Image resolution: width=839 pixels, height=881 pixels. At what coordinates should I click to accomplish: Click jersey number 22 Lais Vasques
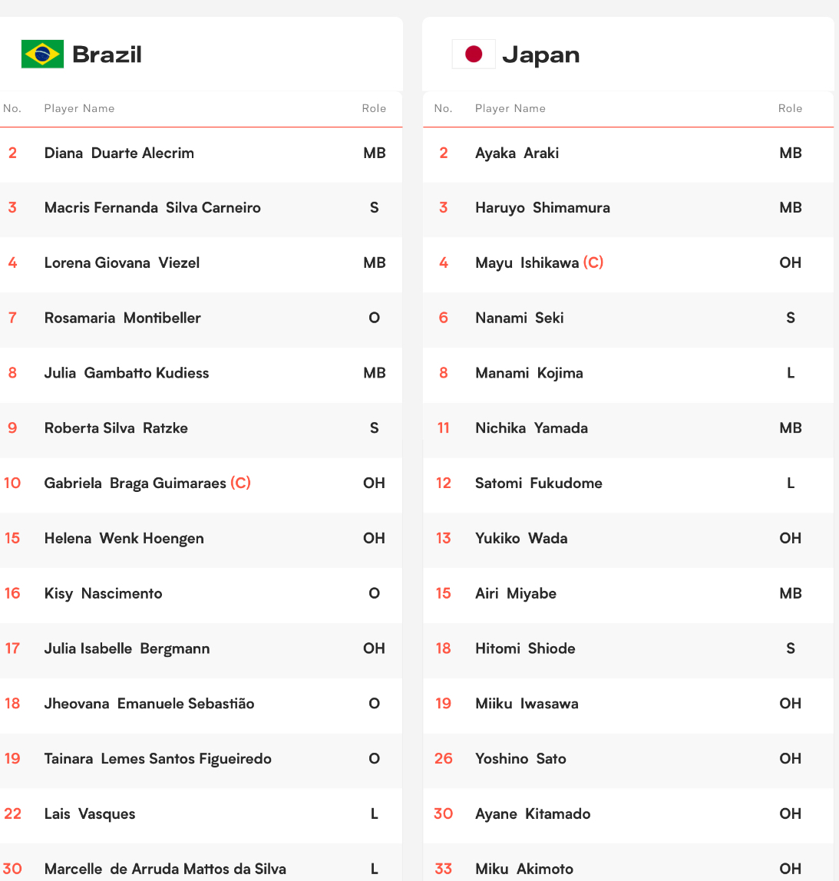click(12, 813)
